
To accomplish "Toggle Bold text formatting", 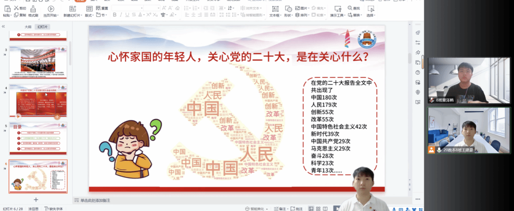I will (x=114, y=15).
